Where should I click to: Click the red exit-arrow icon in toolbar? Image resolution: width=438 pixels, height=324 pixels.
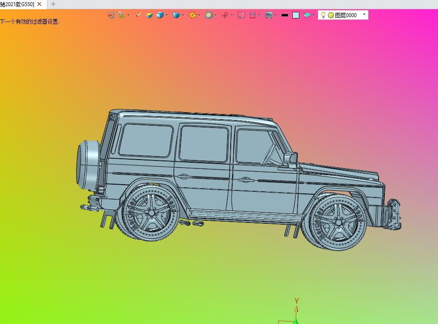(110, 15)
